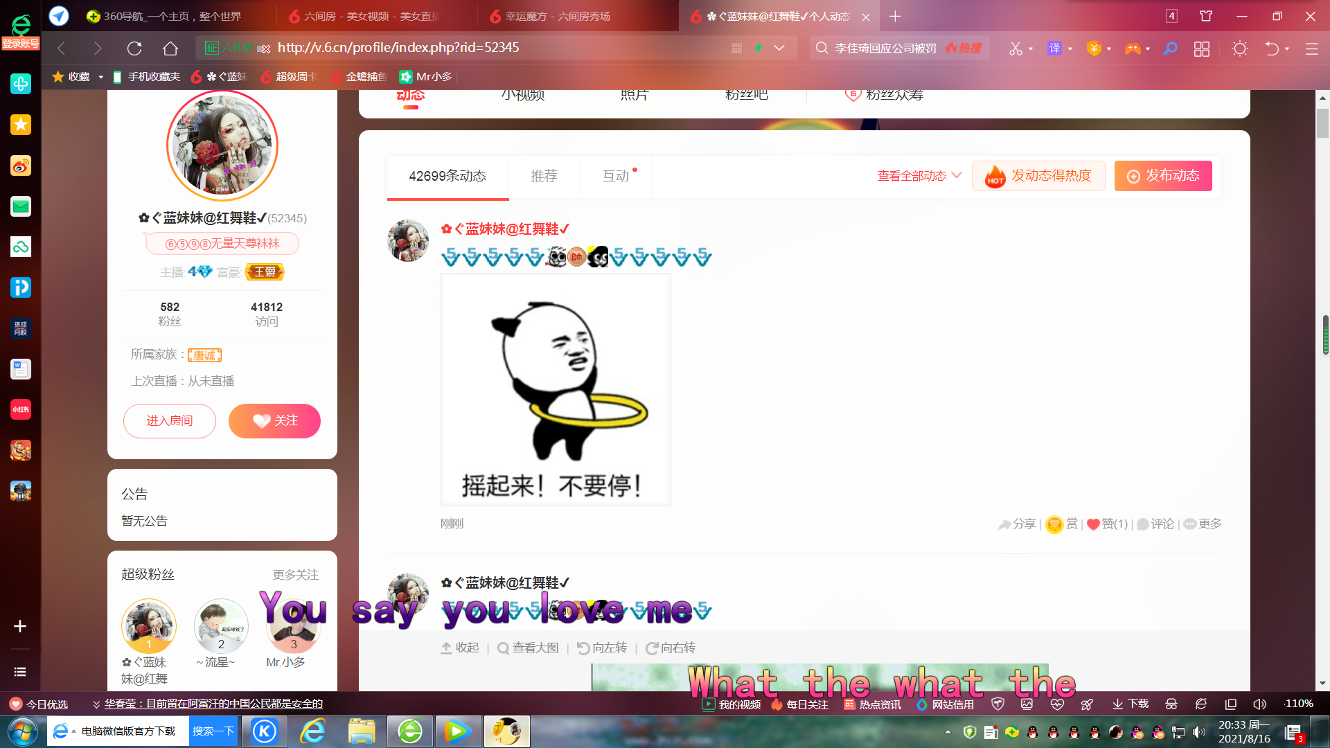Click the 发布动态 button
Viewport: 1330px width, 748px height.
click(x=1163, y=176)
